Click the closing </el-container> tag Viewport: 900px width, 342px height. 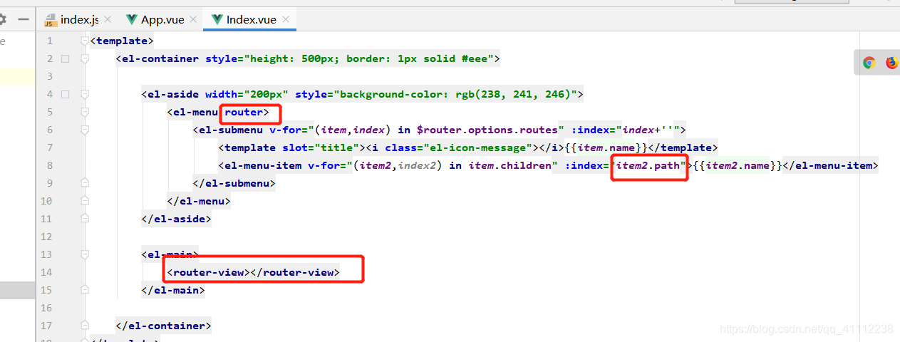164,326
